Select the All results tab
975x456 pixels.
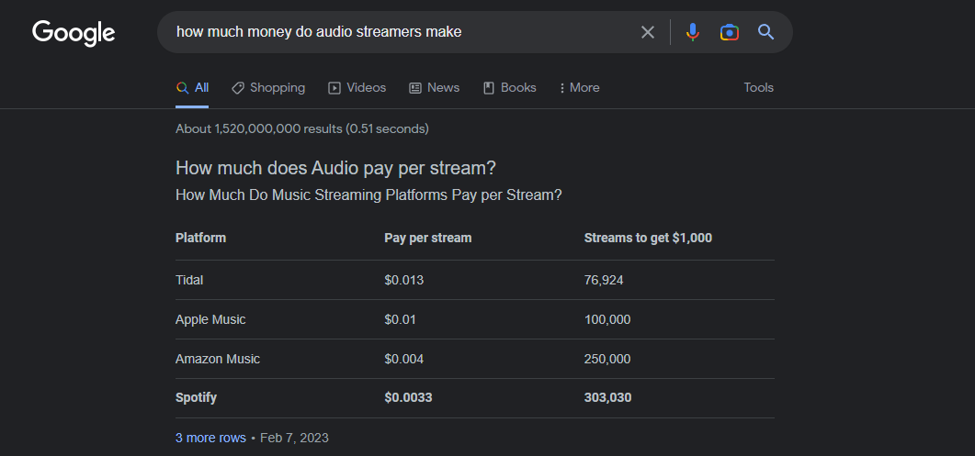pyautogui.click(x=193, y=88)
